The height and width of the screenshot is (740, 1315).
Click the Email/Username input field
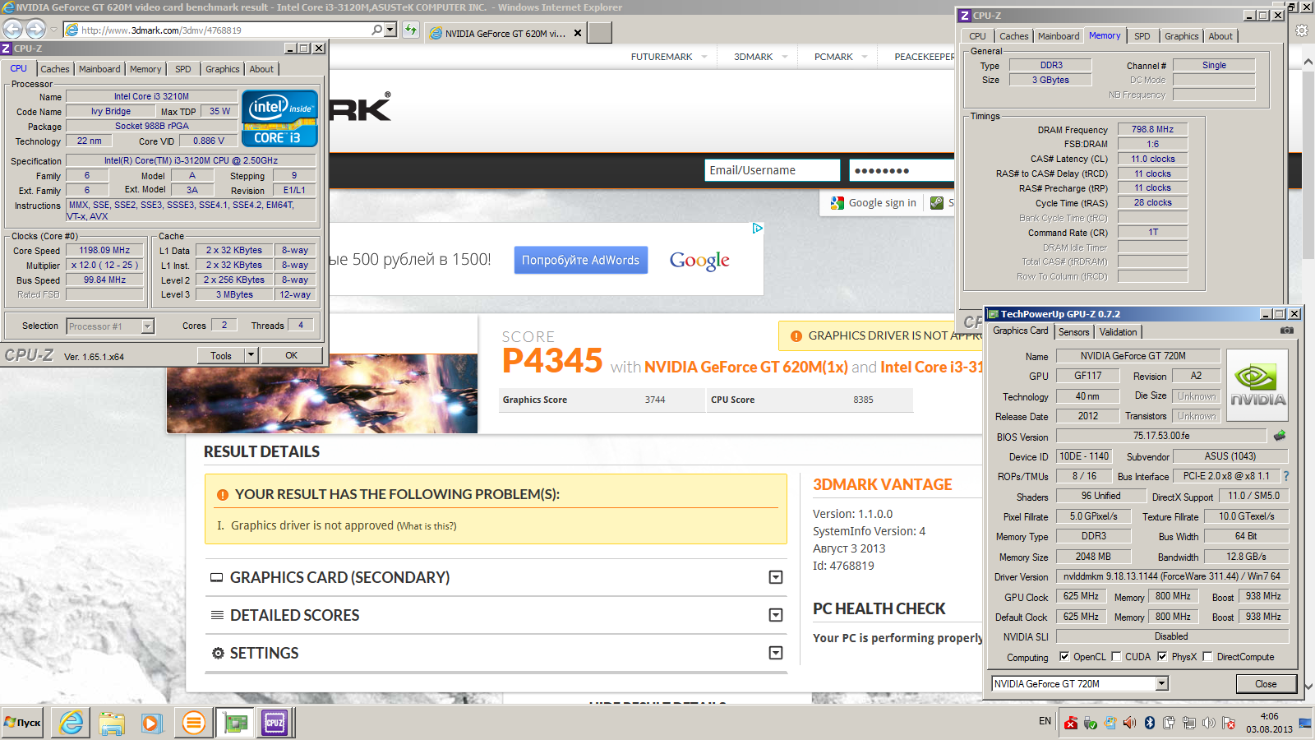pos(773,170)
